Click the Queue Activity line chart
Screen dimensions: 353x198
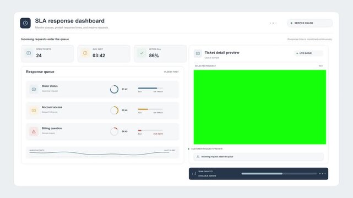point(99,153)
